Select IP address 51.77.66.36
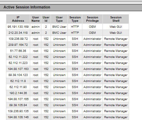This screenshot has width=142, height=120. click(18, 51)
